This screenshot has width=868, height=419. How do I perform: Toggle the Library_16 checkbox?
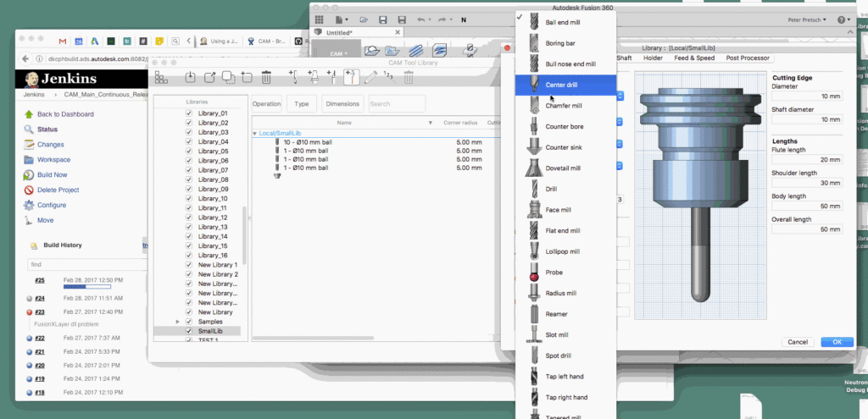point(189,256)
